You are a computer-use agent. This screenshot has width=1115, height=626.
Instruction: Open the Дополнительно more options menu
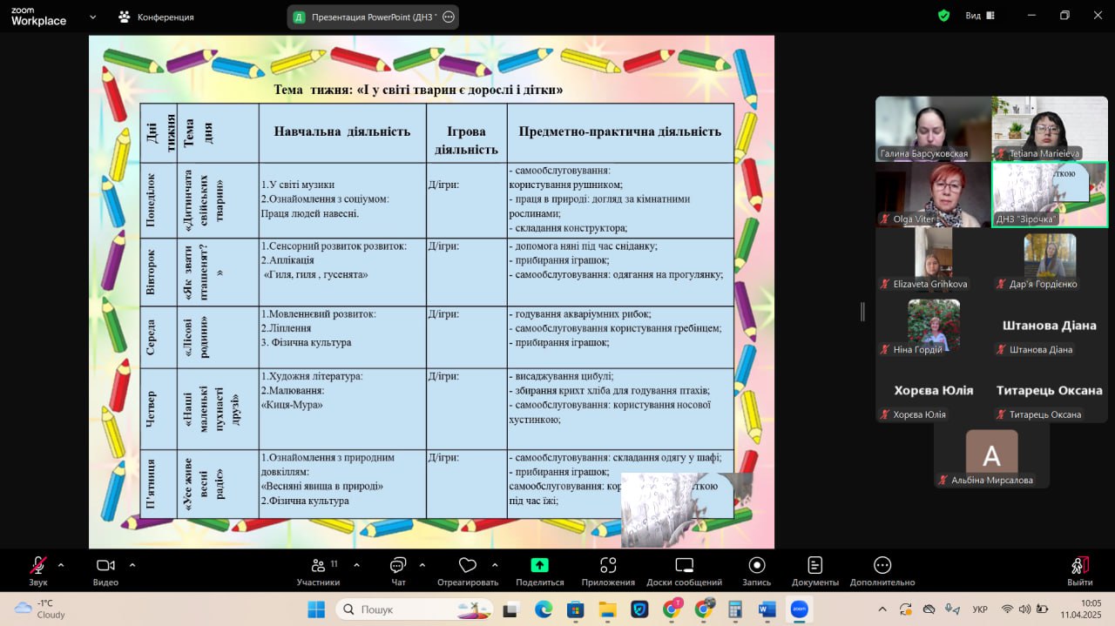pyautogui.click(x=882, y=569)
